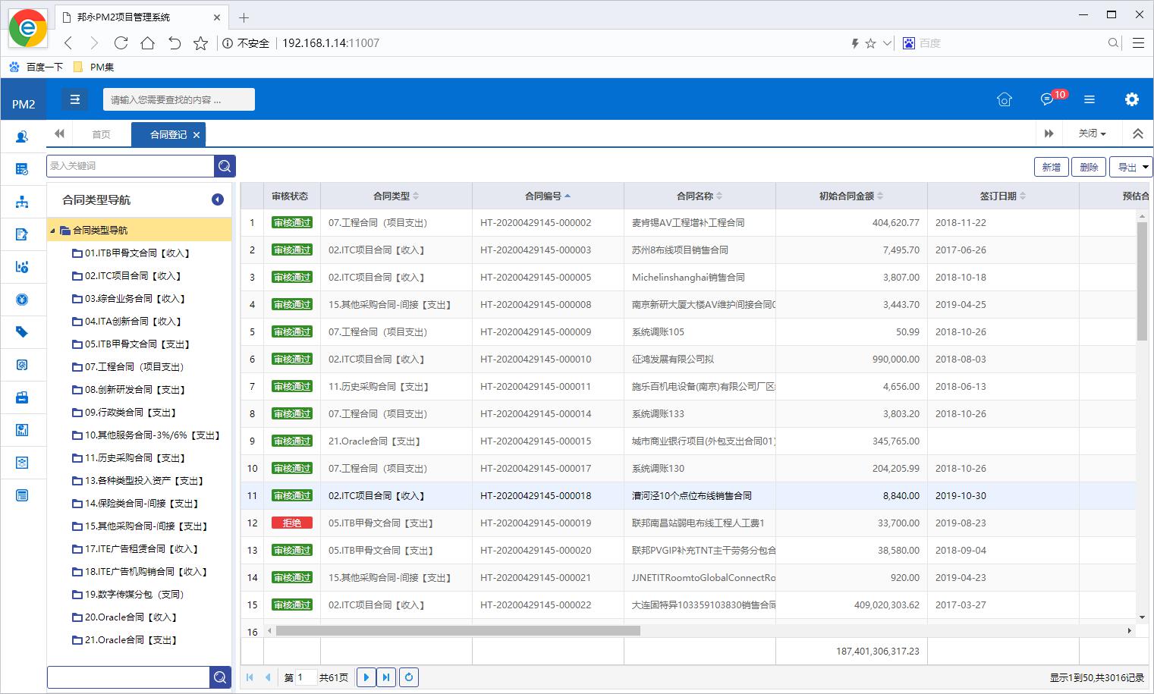This screenshot has width=1154, height=694.
Task: Click the search icon beside the keyword field
Action: coord(225,166)
